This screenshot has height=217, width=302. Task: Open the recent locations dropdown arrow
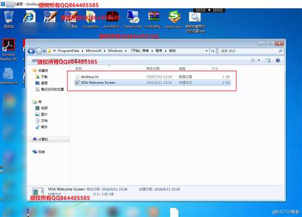[44, 51]
